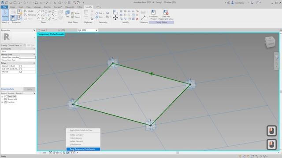Select Sheets (all) in Project Browser

[12, 99]
